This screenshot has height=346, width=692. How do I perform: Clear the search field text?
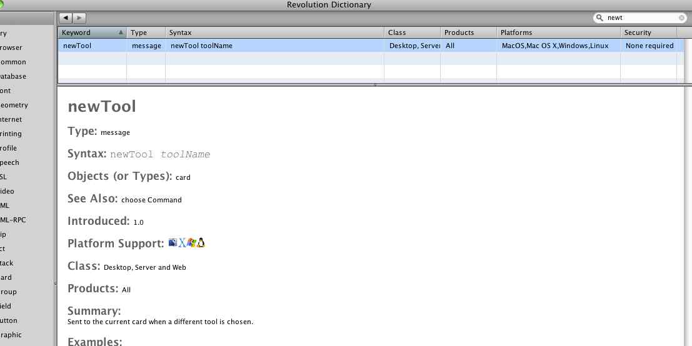(x=682, y=17)
